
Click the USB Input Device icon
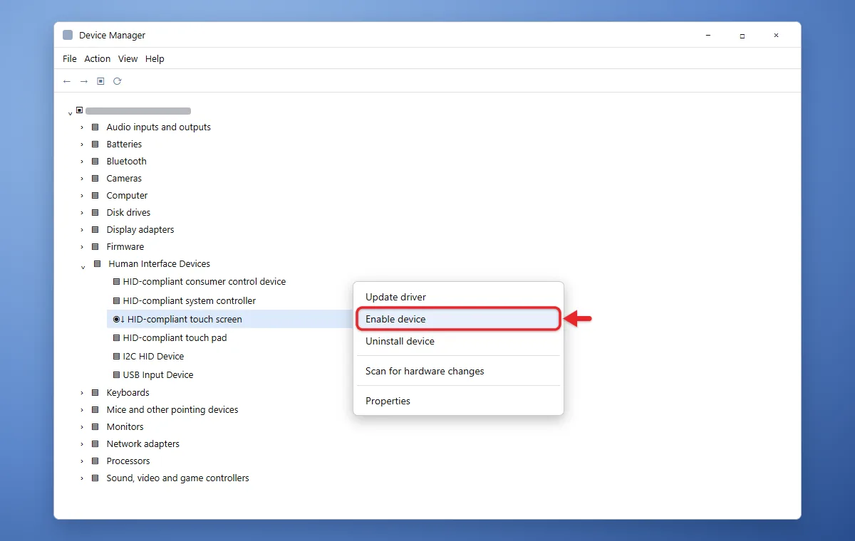click(x=117, y=375)
